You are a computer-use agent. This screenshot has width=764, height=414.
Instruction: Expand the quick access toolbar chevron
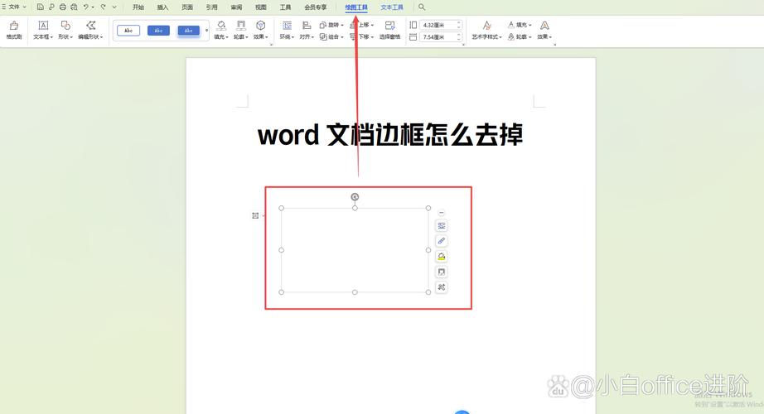point(114,7)
